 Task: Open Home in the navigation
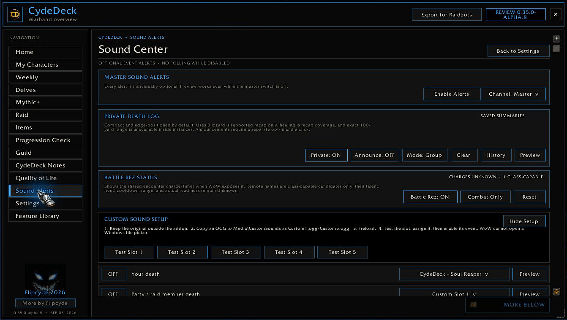click(45, 52)
